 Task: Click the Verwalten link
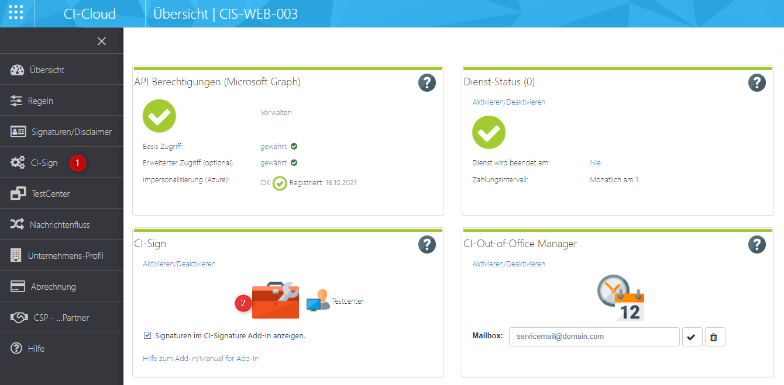coord(276,112)
